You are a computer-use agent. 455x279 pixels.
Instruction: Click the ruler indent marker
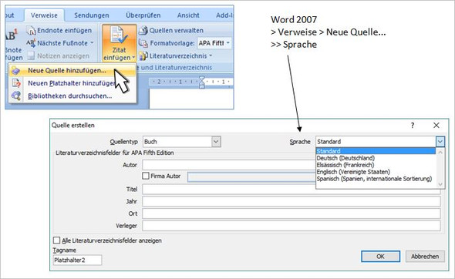coord(202,82)
